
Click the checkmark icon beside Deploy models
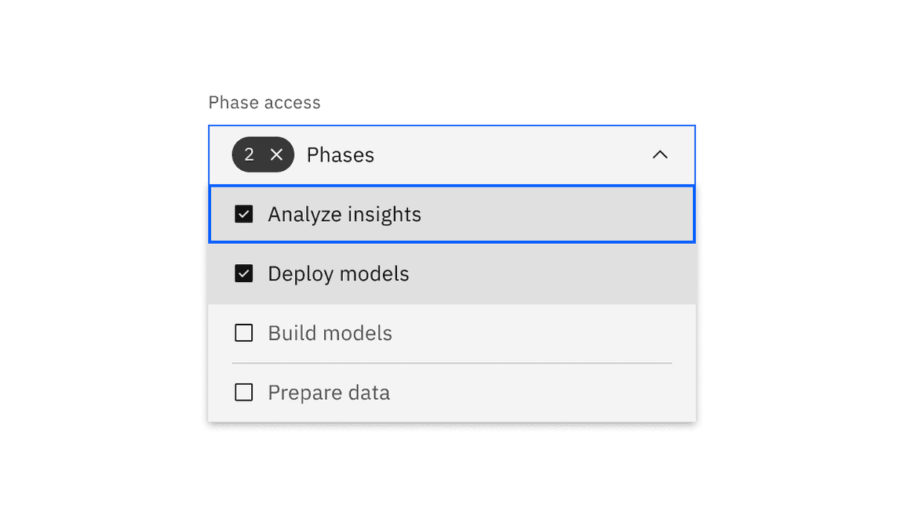[244, 274]
